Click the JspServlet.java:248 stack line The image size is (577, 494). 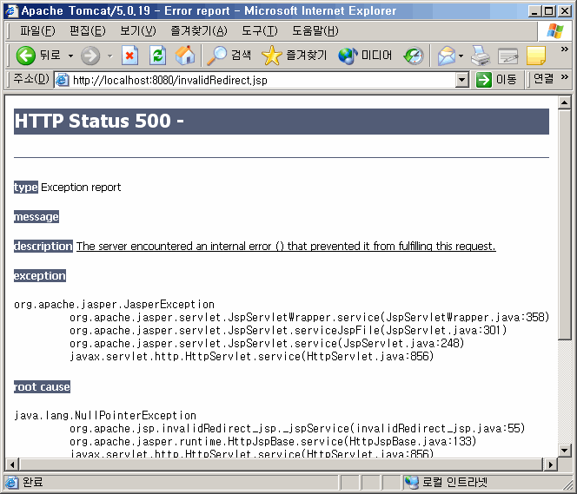(267, 343)
